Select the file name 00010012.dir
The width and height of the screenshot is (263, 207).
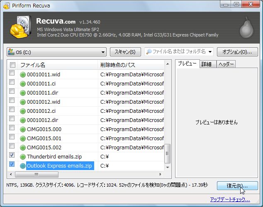[x=43, y=120]
